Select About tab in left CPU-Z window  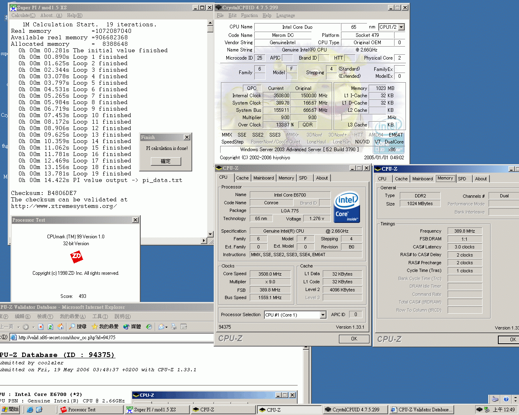322,178
